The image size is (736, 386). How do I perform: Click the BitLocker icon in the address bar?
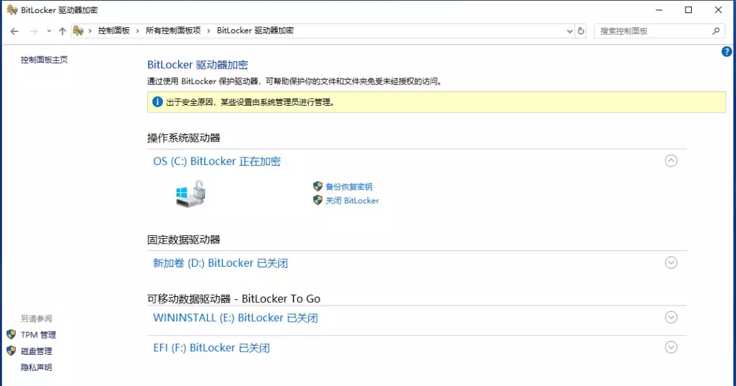pyautogui.click(x=78, y=31)
